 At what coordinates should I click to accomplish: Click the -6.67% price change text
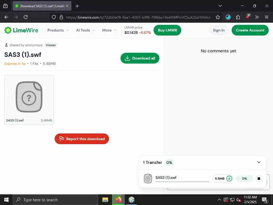click(x=145, y=33)
